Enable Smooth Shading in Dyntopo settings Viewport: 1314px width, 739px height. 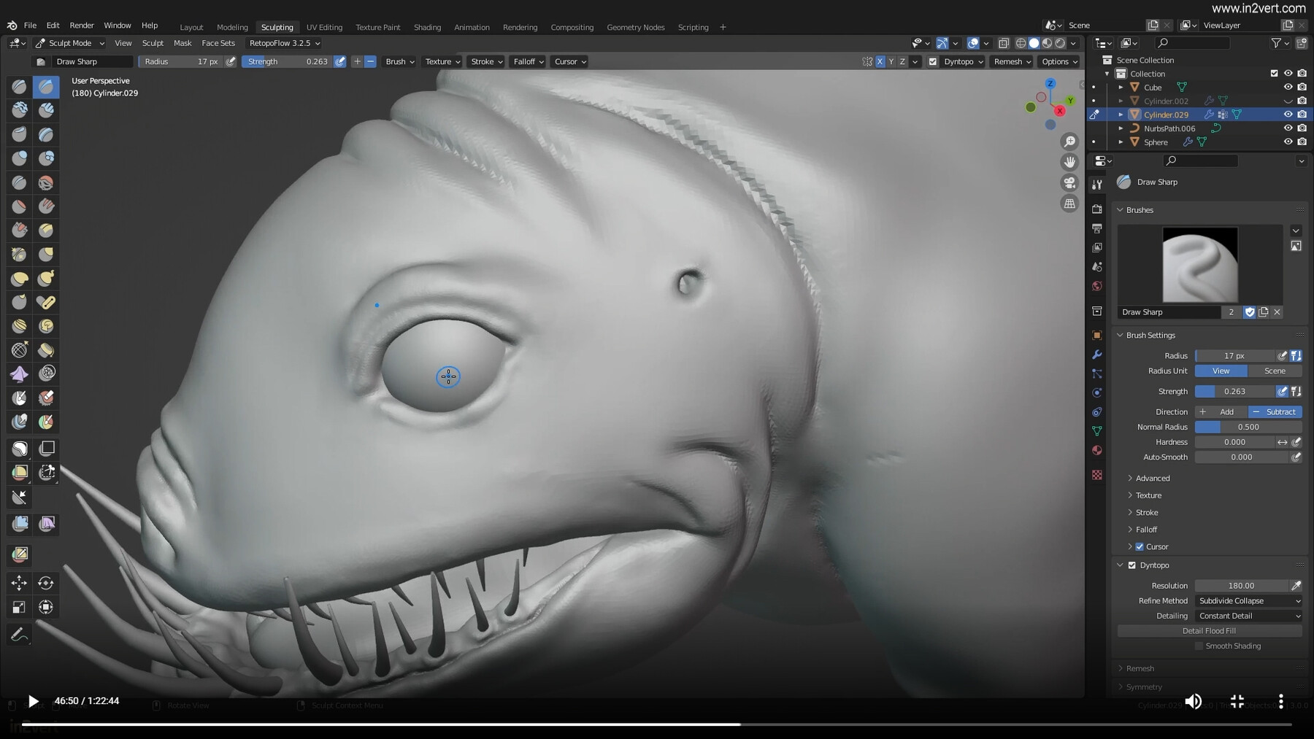pos(1199,646)
